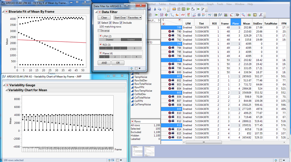The height and width of the screenshot is (162, 291).
Task: Collapse the Bivariate Fit of Mean By Frame outline
Action: coord(3,12)
